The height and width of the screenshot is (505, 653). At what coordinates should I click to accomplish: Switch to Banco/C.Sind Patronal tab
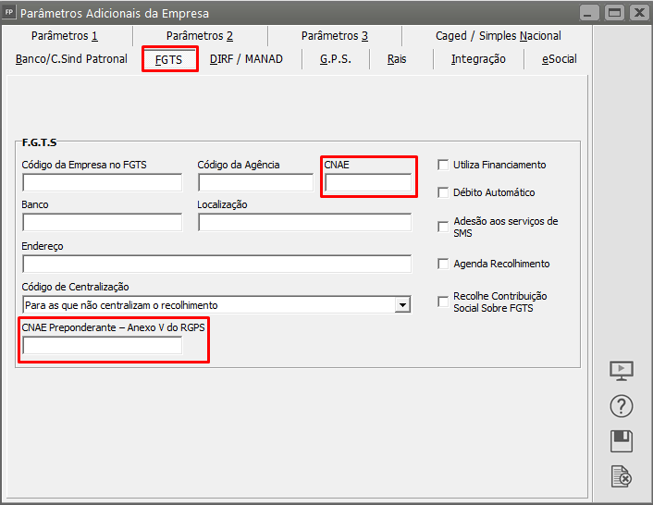pos(71,59)
